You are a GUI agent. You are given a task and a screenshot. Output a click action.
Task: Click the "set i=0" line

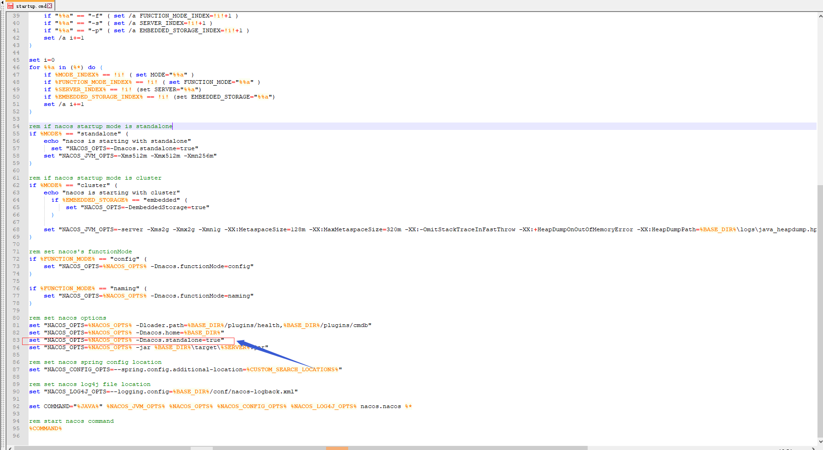42,60
